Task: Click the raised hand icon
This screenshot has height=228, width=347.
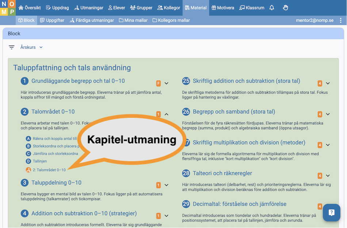Action: [286, 8]
